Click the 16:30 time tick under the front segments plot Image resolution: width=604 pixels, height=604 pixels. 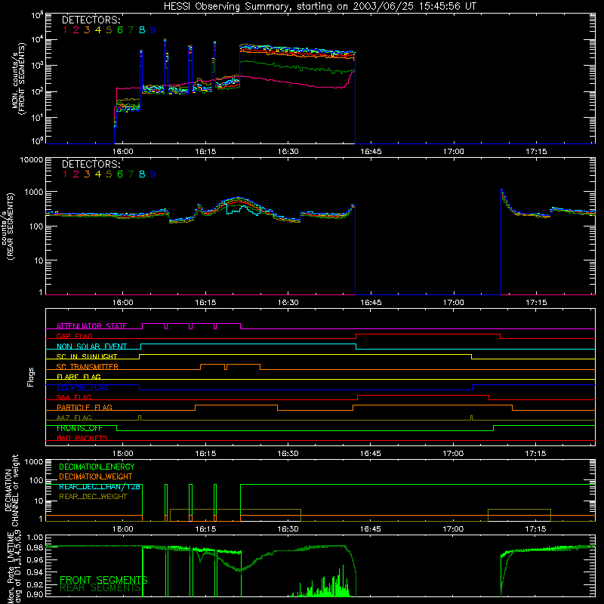click(x=288, y=152)
